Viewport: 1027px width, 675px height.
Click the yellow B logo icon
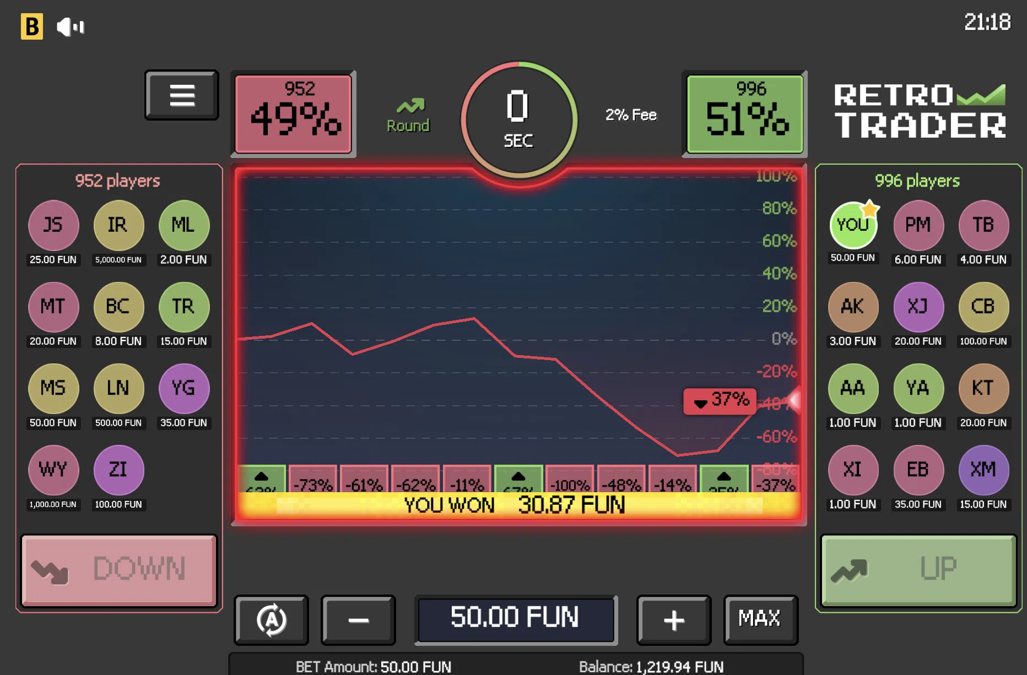tap(32, 26)
